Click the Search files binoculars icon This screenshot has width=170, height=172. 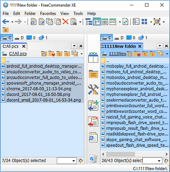click(74, 21)
